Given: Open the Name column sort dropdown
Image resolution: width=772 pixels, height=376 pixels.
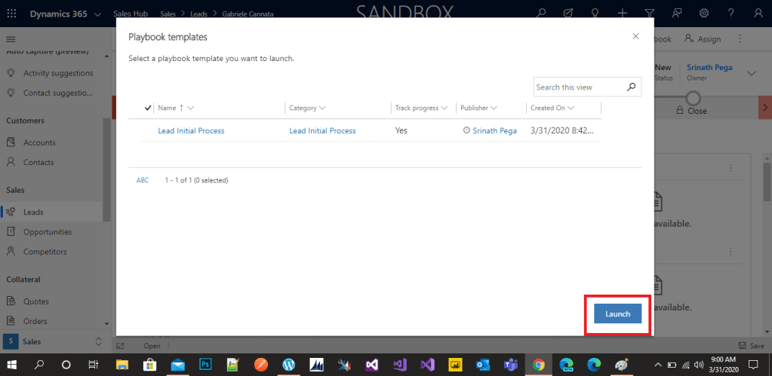Looking at the screenshot, I should pos(190,109).
